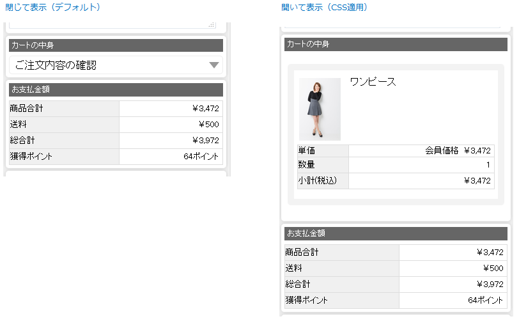
Task: Click the ワンピース product thumbnail image
Action: [x=320, y=109]
